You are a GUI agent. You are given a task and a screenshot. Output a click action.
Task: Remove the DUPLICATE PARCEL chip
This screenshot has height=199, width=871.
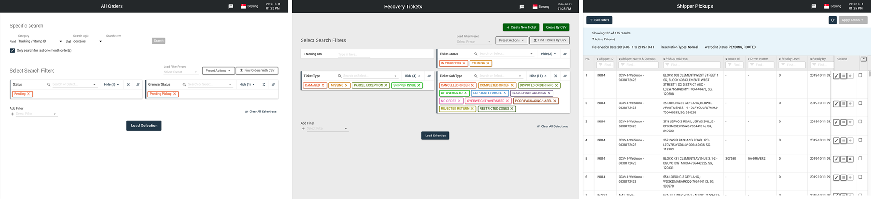tap(504, 93)
